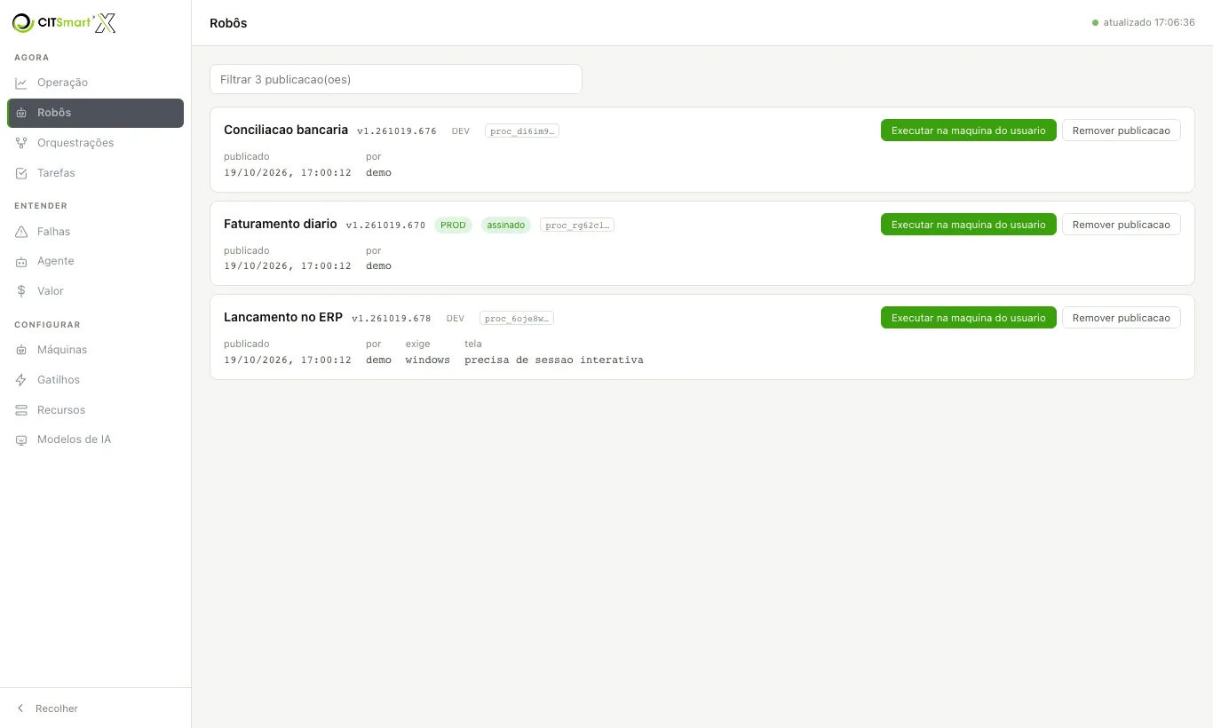Open the Operação menu item
This screenshot has width=1213, height=728.
95,83
